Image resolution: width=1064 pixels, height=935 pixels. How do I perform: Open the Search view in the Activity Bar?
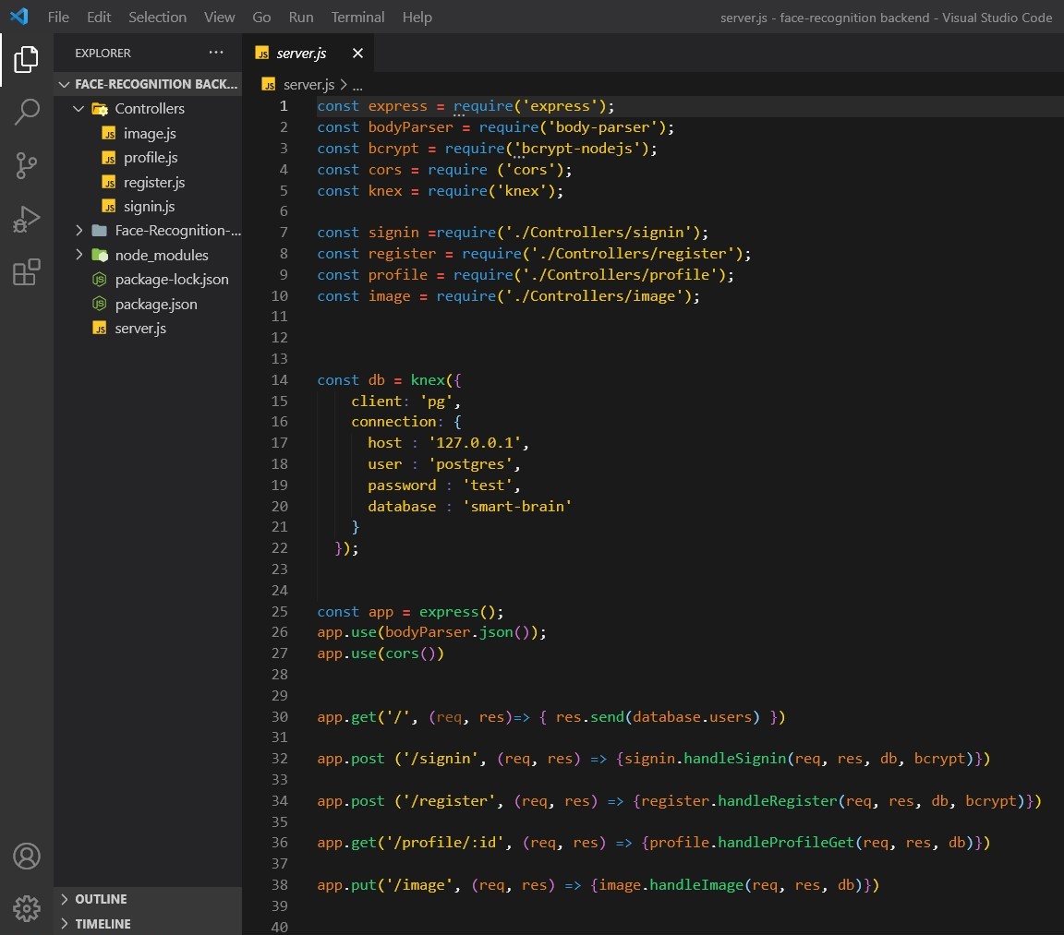27,112
